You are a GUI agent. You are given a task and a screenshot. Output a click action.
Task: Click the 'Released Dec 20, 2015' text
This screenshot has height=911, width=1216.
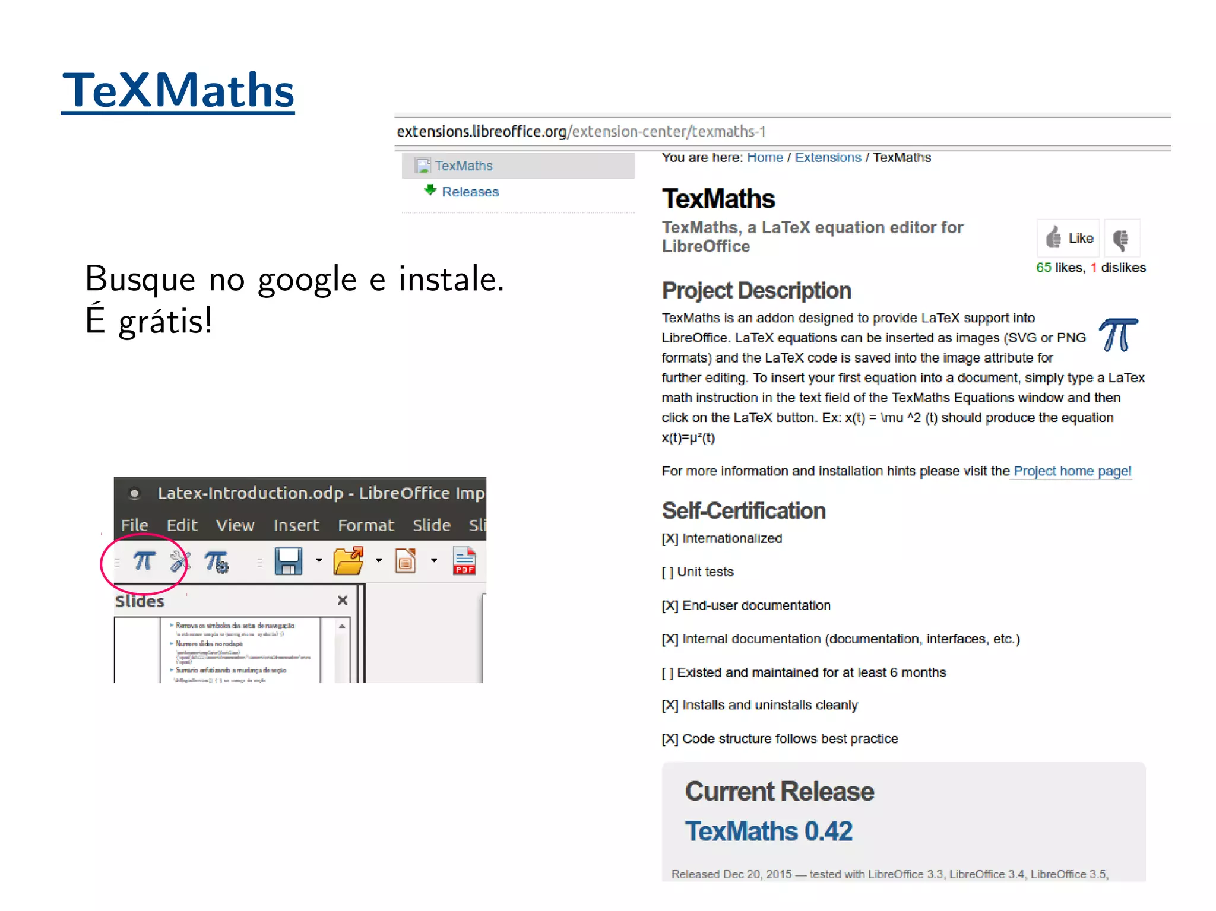click(x=731, y=874)
